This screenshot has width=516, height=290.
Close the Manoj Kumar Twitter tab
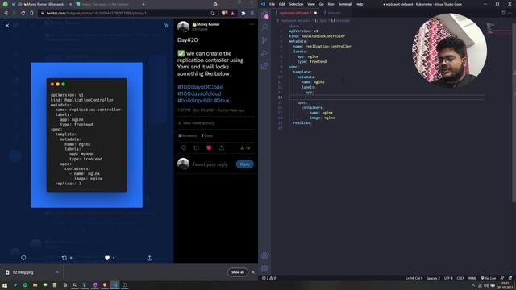point(71,4)
